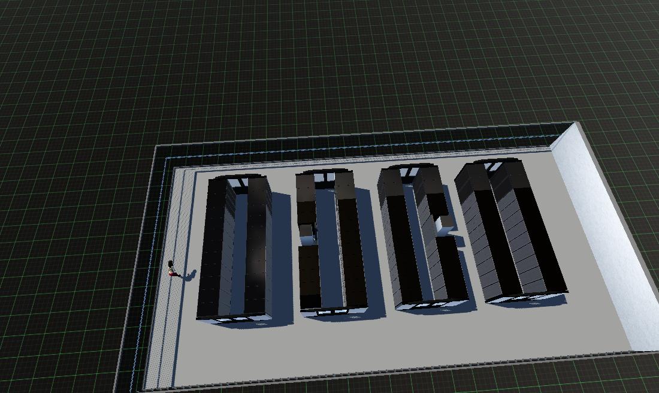Click the far-end door of the second rack aisle
The width and height of the screenshot is (659, 393).
click(x=327, y=176)
